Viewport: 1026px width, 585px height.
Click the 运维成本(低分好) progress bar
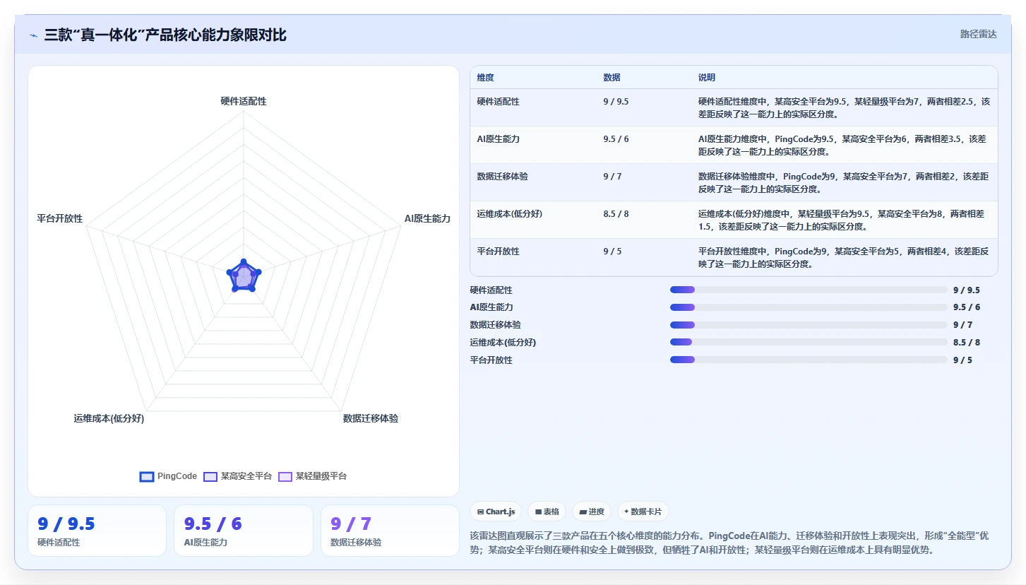click(809, 343)
